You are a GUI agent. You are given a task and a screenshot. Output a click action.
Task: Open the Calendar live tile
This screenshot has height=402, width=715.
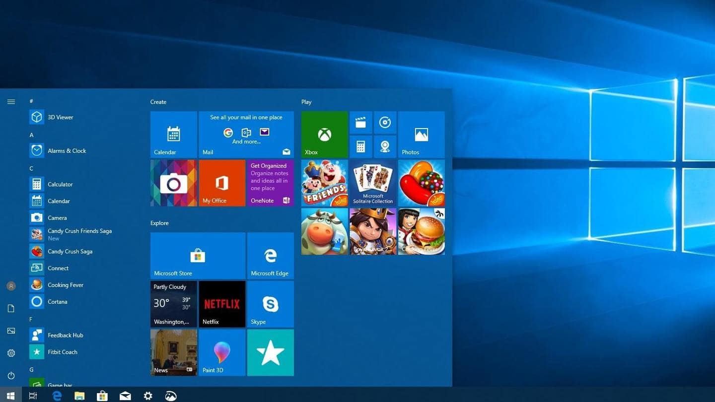click(x=174, y=134)
